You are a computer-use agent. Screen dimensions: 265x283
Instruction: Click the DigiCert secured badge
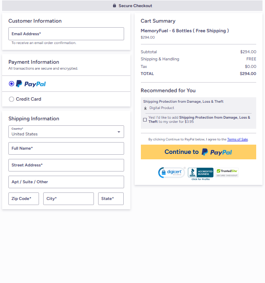[171, 172]
